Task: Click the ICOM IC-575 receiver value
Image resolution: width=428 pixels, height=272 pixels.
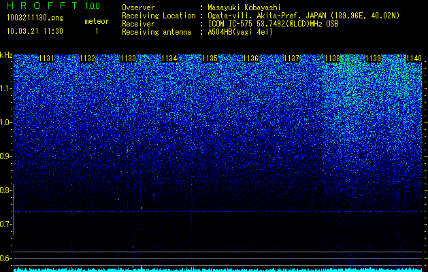Action: [273, 24]
